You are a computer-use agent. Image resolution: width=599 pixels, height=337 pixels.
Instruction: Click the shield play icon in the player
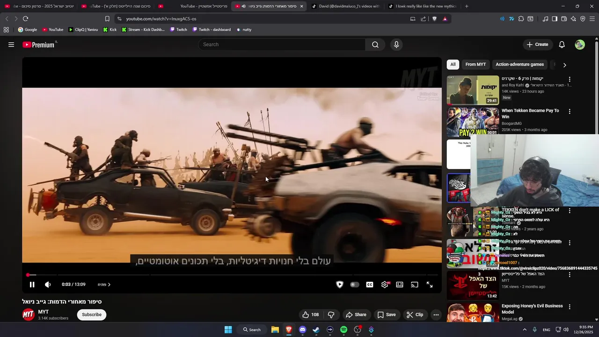(x=340, y=285)
